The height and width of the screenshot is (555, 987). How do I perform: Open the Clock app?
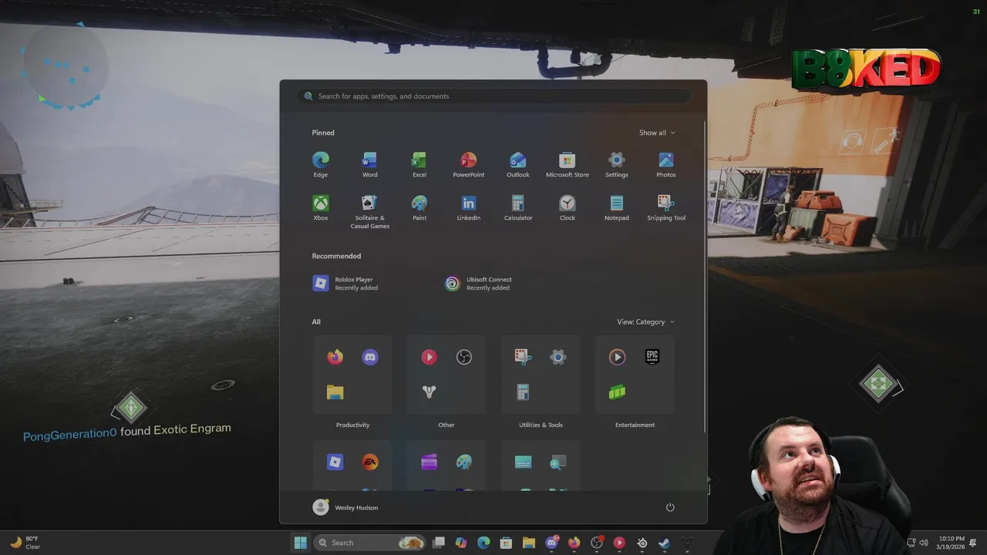[568, 207]
